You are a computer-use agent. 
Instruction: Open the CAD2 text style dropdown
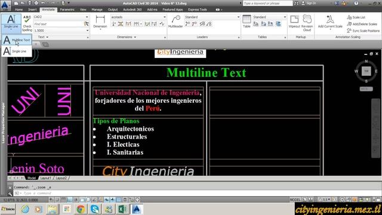(61, 17)
